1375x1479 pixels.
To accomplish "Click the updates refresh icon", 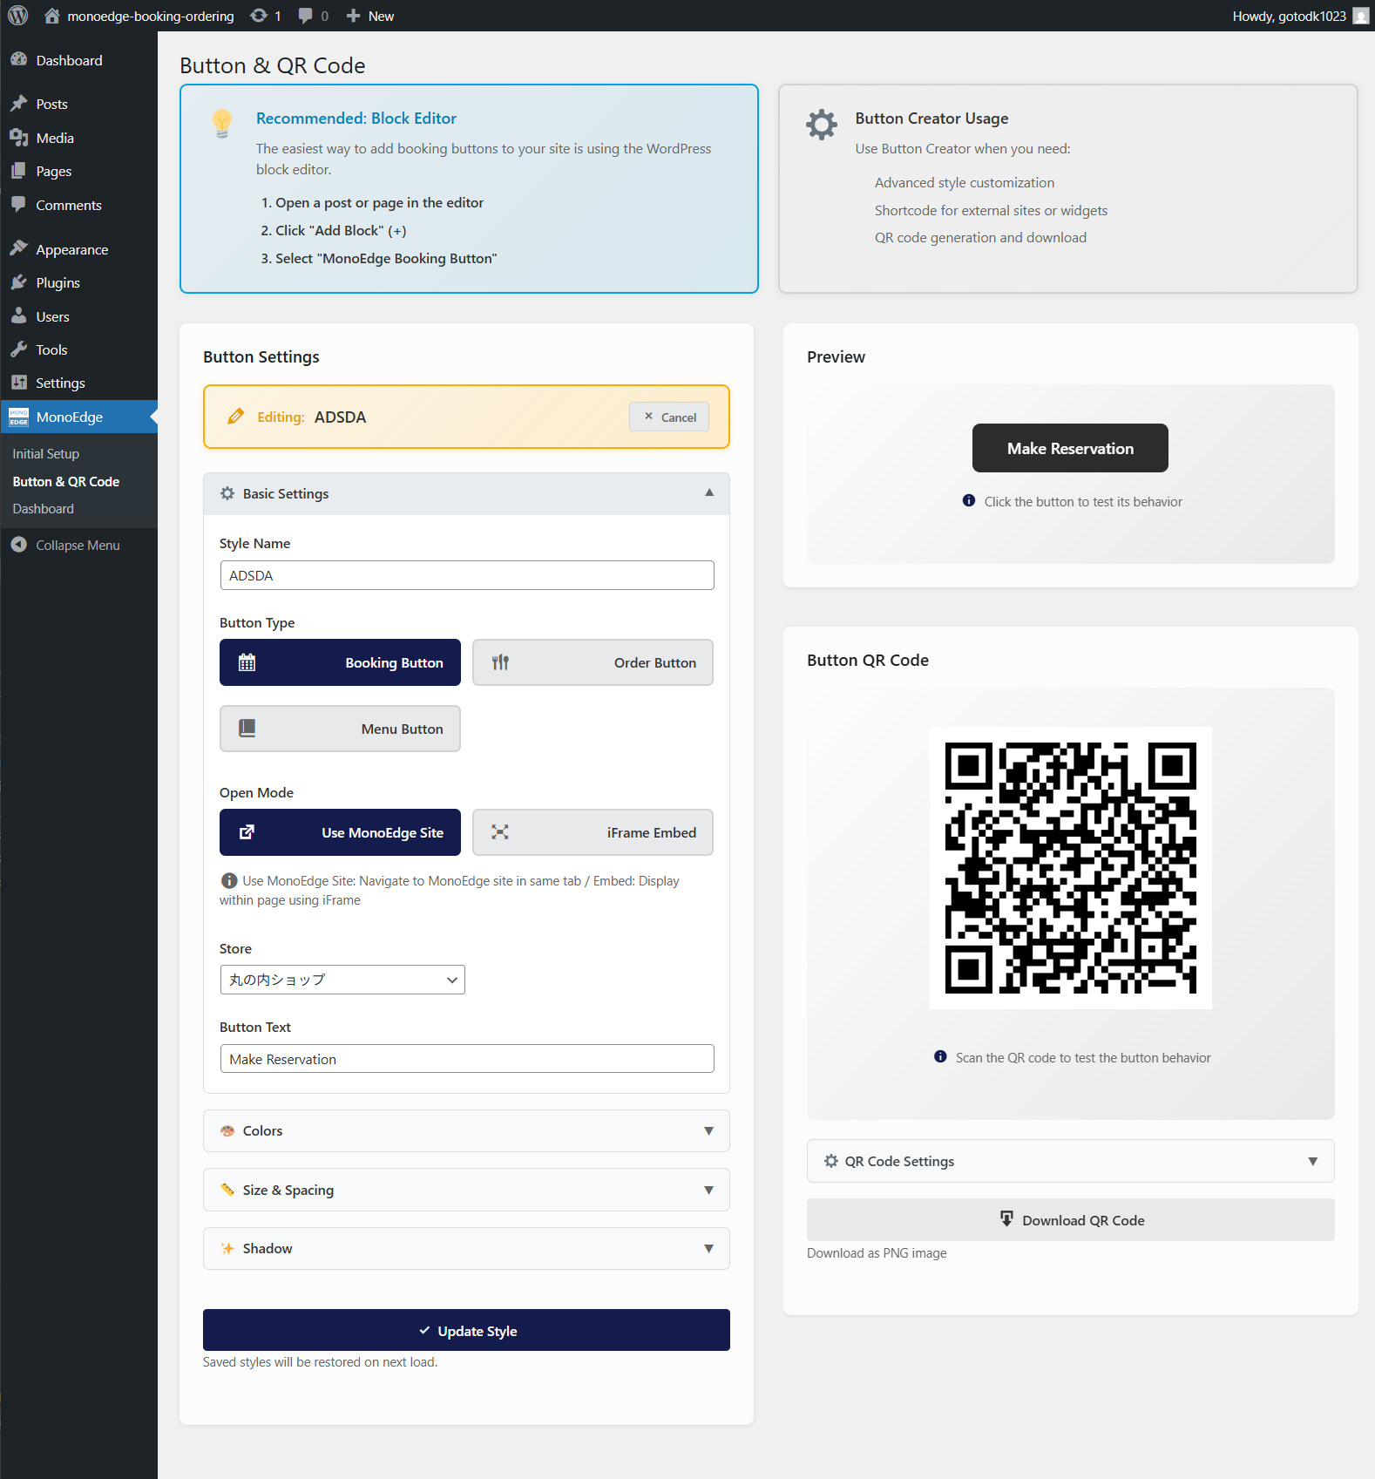I will (x=259, y=16).
